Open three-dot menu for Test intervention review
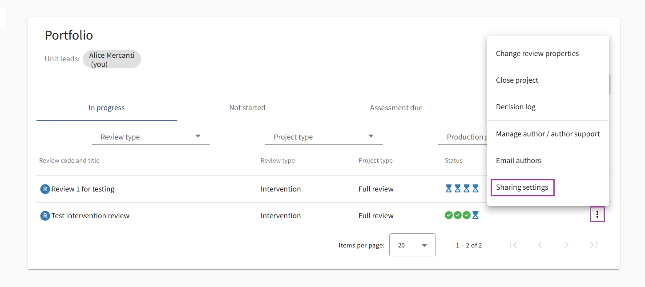The image size is (645, 287). (x=597, y=215)
